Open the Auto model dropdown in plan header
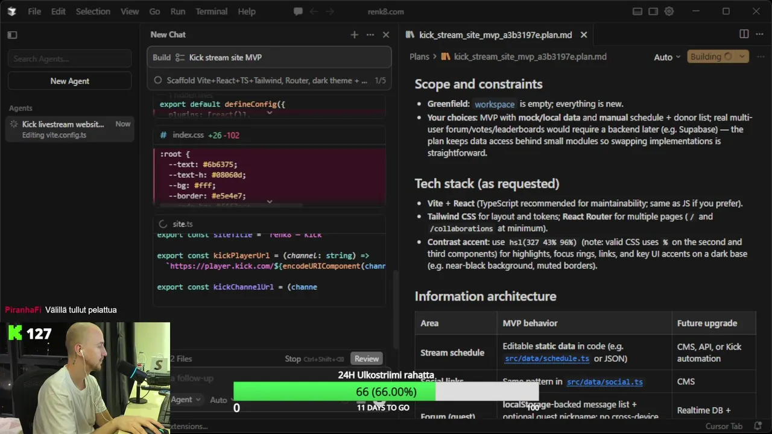Image resolution: width=772 pixels, height=434 pixels. click(667, 57)
